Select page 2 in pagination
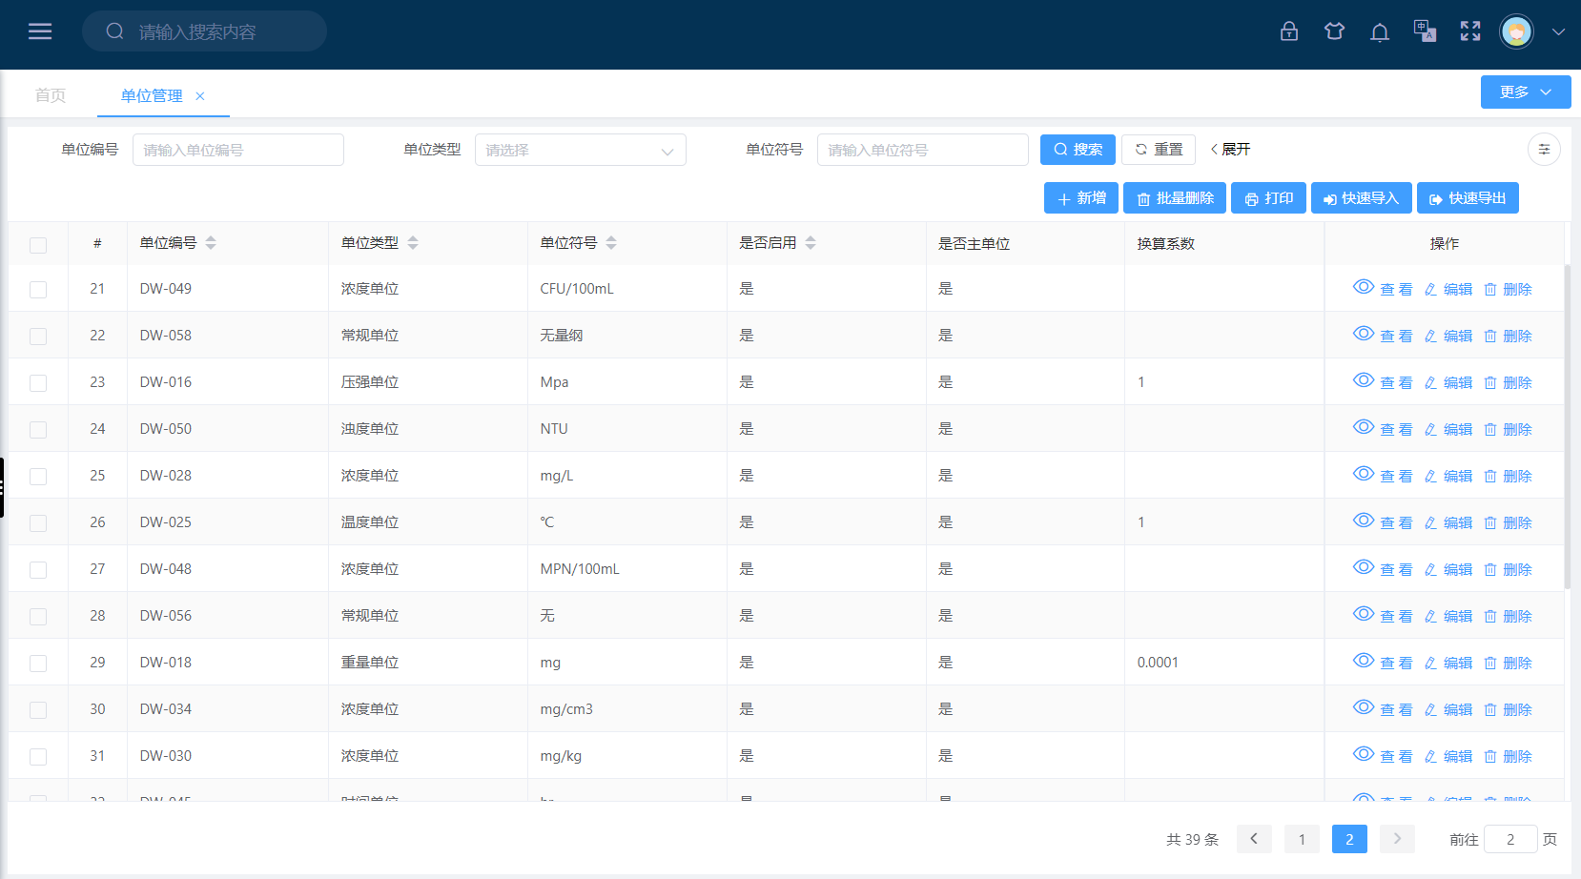 tap(1349, 839)
